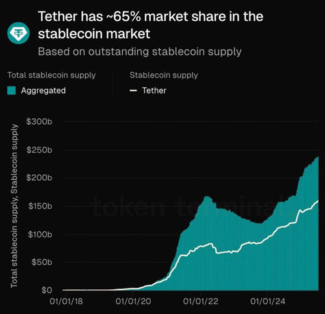
Task: Click the Total stablecoin supply legend heading
Action: pos(51,75)
